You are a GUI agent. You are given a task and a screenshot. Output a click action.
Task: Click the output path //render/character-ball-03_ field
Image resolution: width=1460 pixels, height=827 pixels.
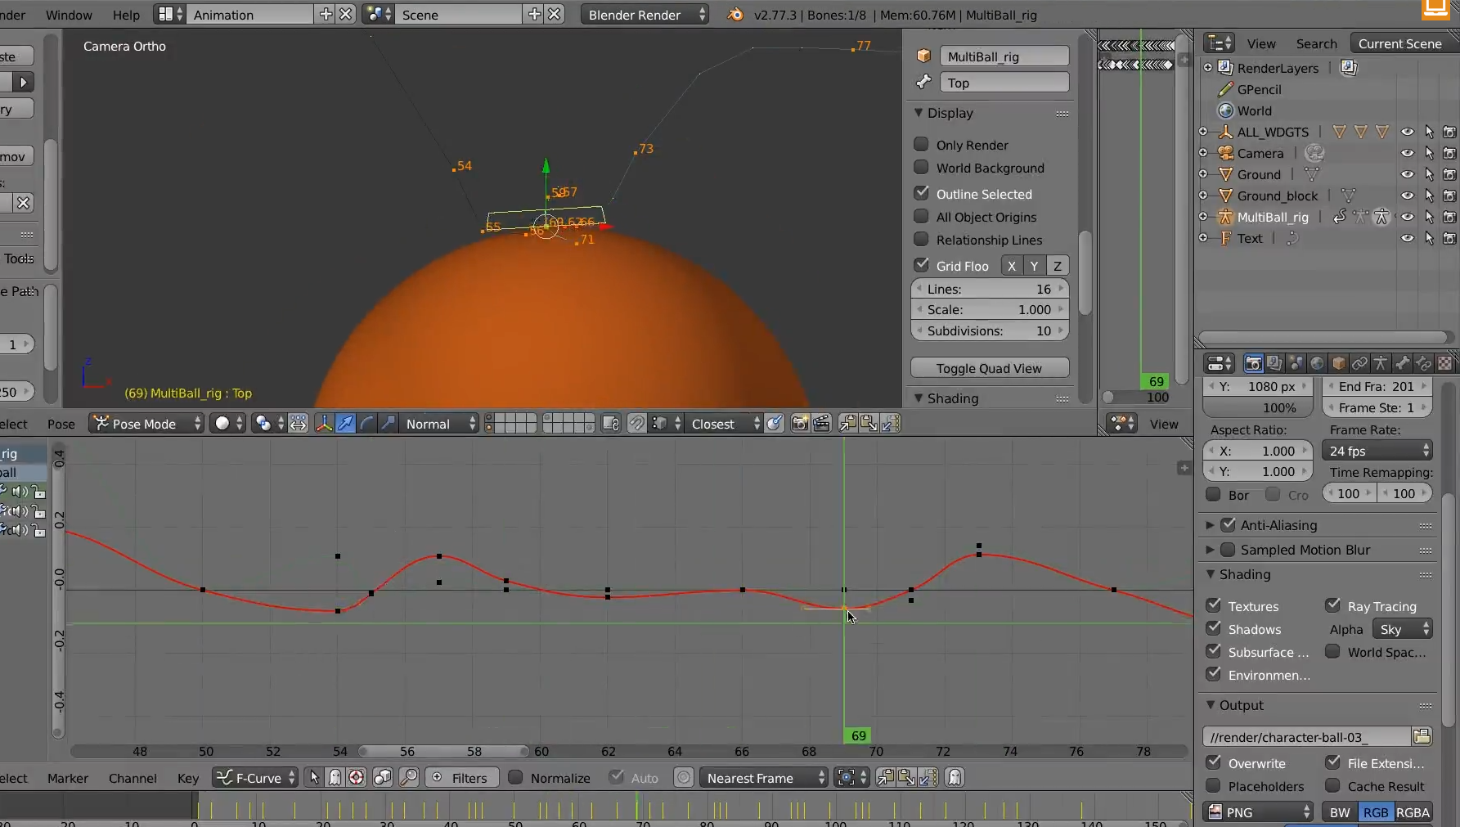pyautogui.click(x=1306, y=737)
